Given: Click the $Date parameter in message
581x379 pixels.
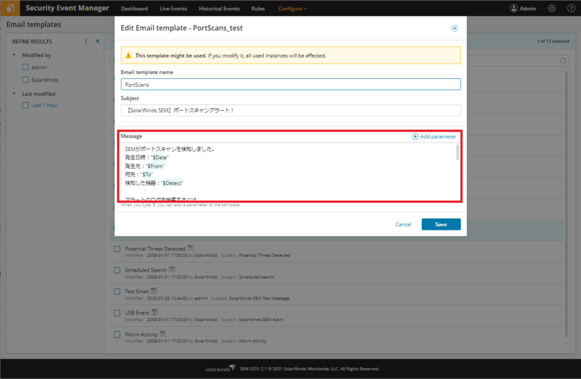Looking at the screenshot, I should [x=159, y=158].
